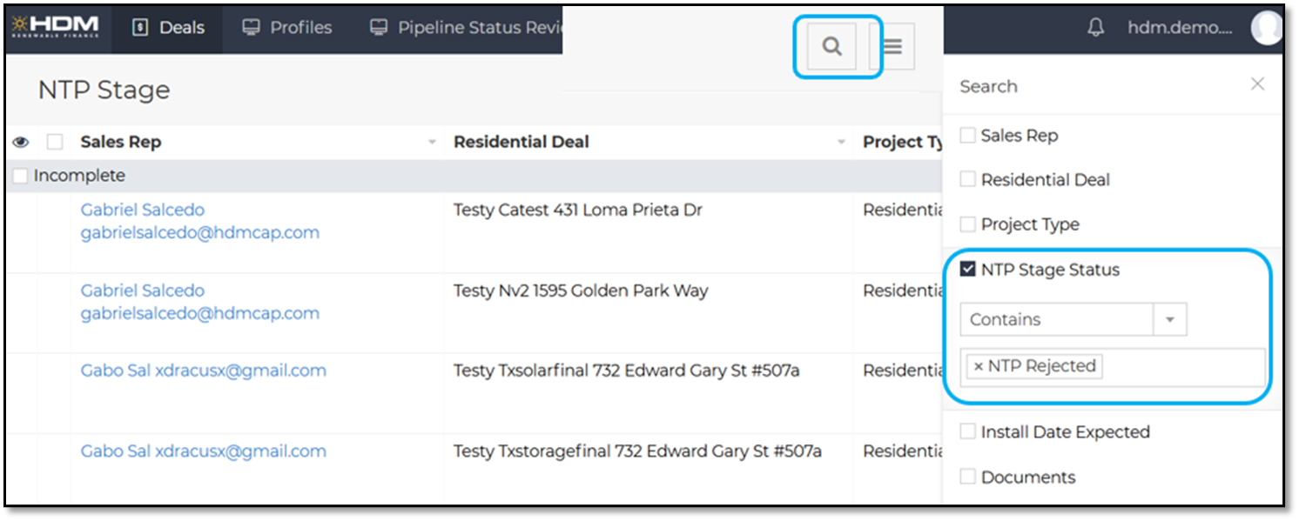Tick the Incomplete group checkbox

(x=21, y=176)
